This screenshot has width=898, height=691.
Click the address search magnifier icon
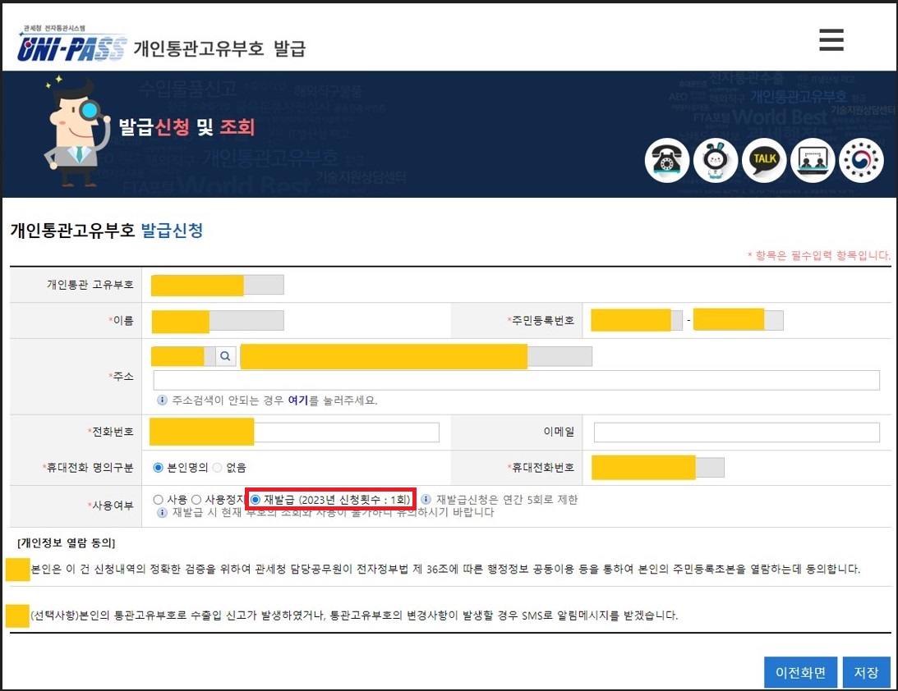coord(225,355)
